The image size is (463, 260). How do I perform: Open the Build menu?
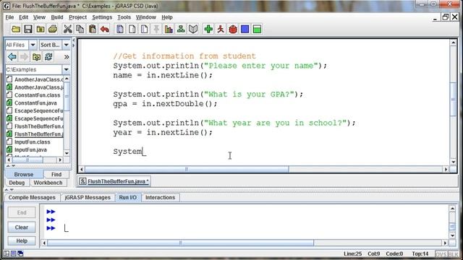57,17
